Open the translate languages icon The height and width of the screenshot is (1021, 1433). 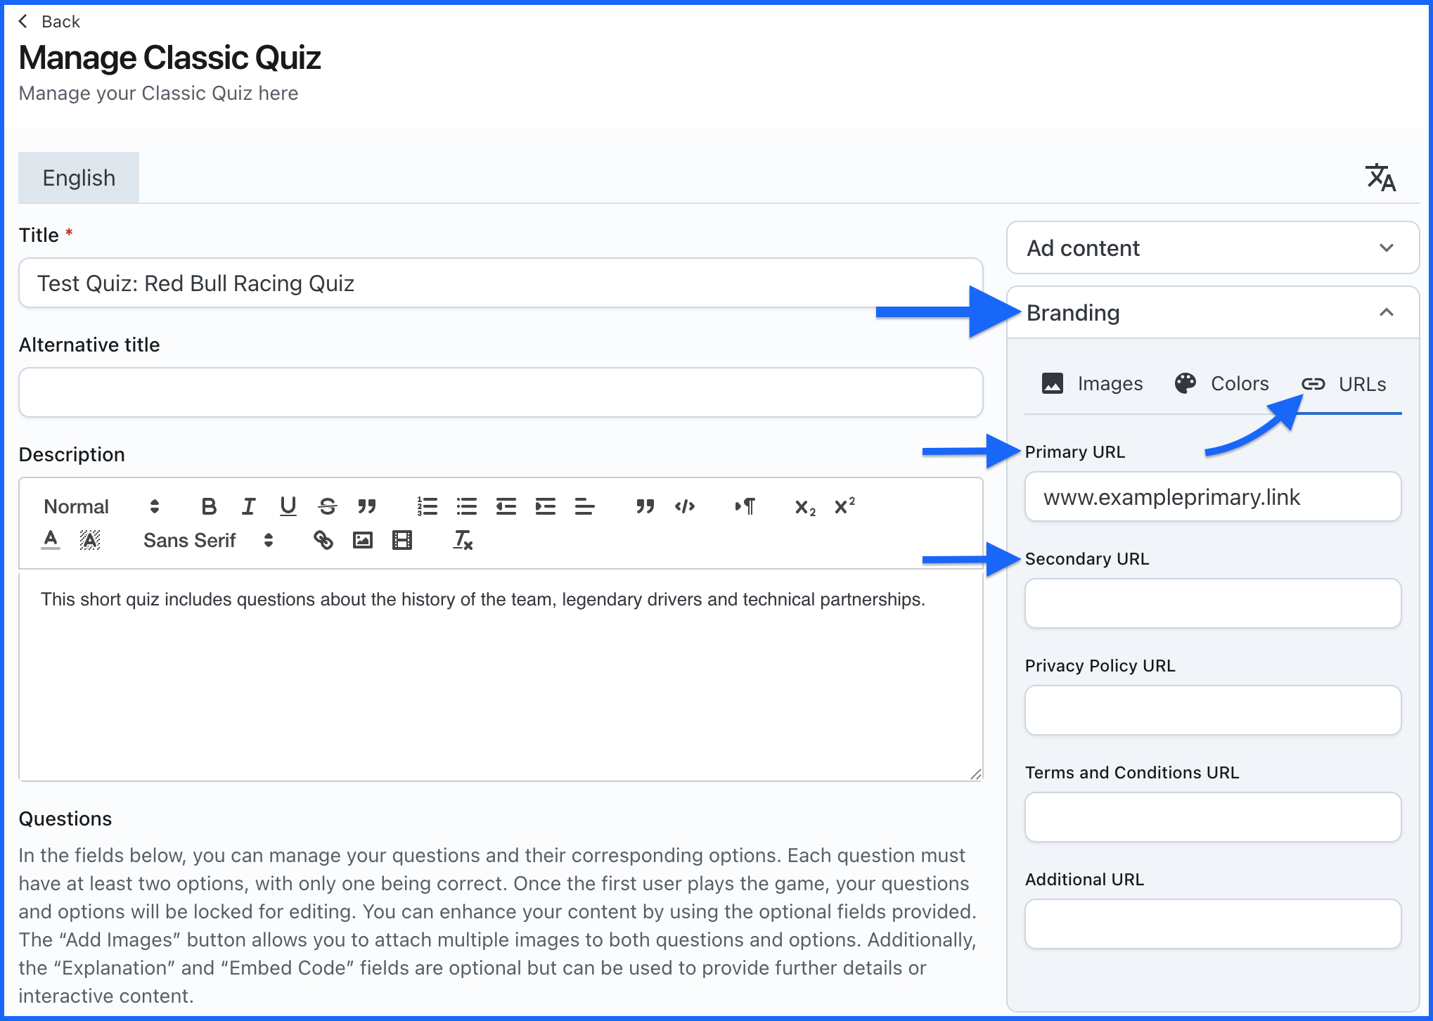tap(1380, 178)
